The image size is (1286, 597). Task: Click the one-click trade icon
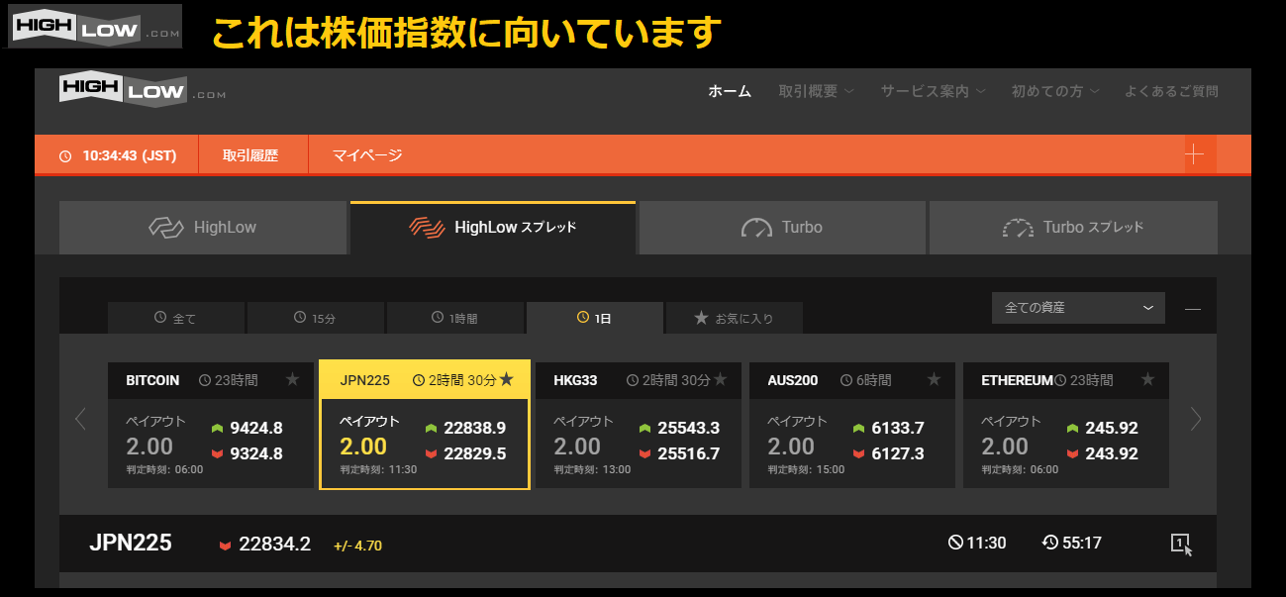1181,543
